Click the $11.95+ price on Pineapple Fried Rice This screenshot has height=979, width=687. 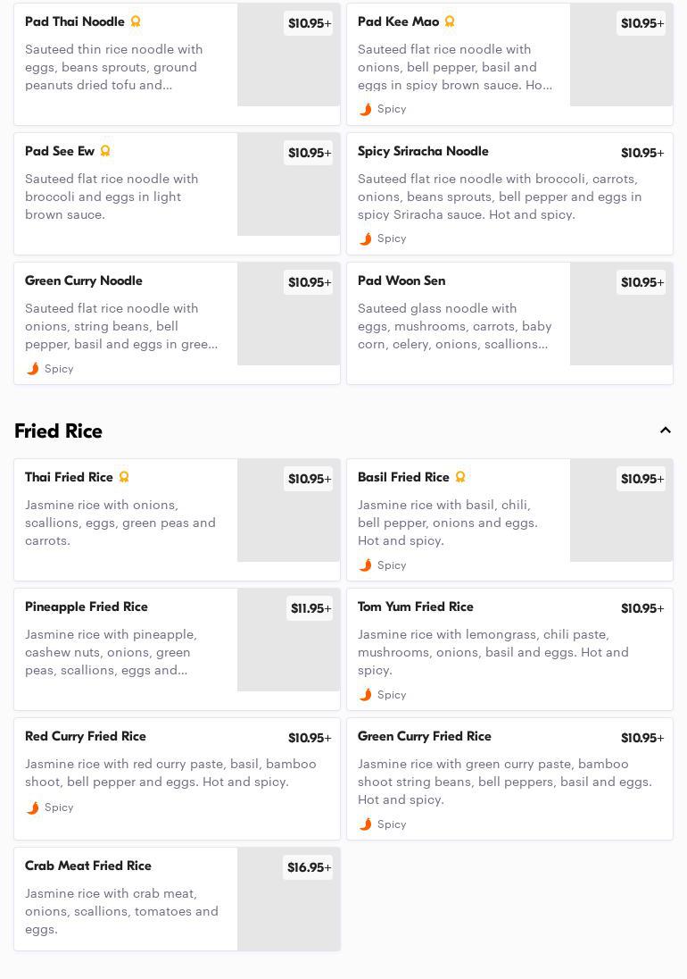pyautogui.click(x=310, y=608)
